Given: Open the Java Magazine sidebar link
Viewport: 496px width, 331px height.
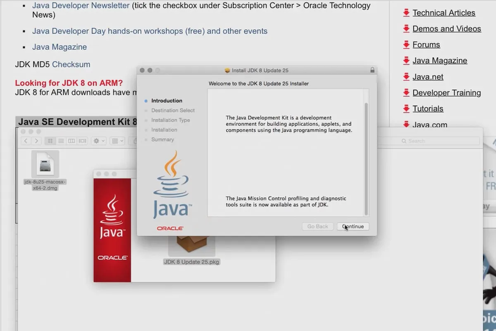Looking at the screenshot, I should 440,61.
